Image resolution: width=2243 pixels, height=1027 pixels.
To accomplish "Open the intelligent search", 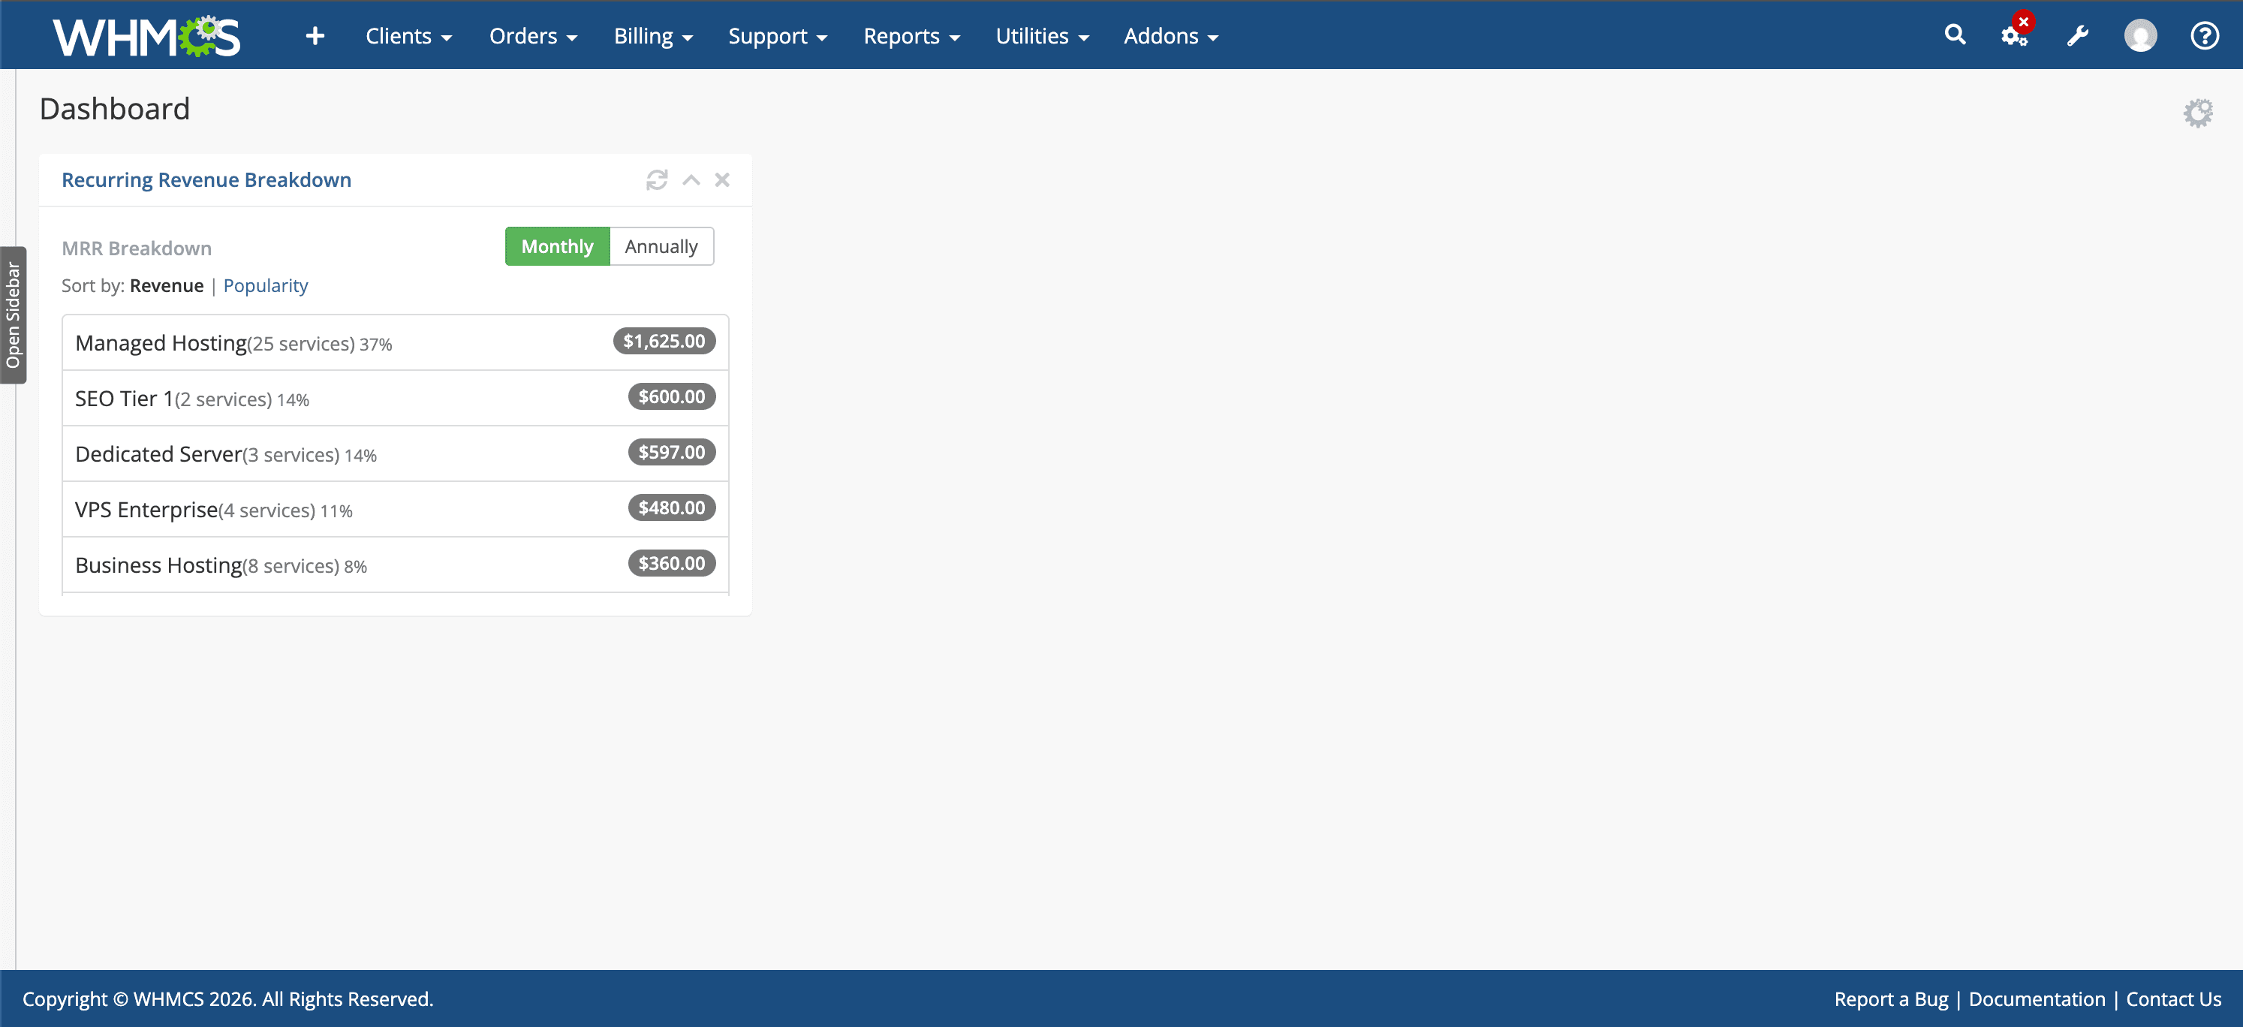I will [1955, 36].
